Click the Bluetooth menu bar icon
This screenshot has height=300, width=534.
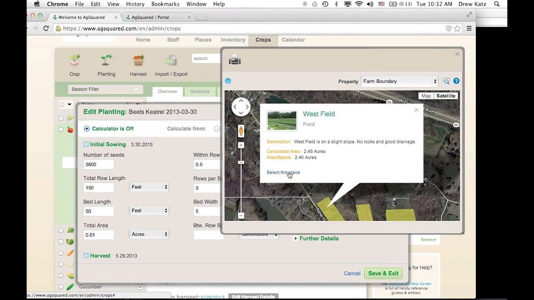336,4
